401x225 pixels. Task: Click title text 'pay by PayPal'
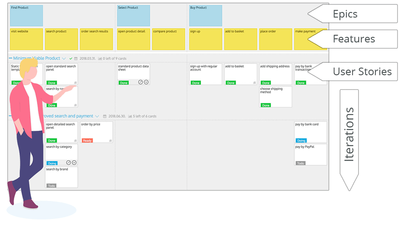304,147
